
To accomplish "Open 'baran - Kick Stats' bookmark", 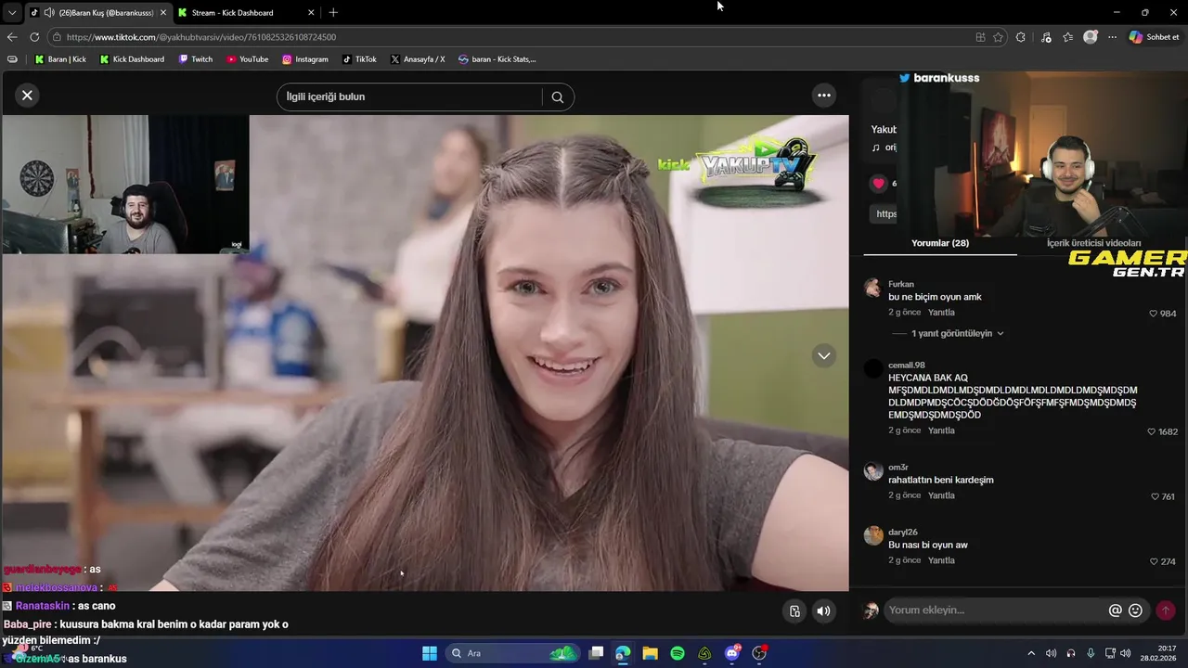I will tap(497, 59).
